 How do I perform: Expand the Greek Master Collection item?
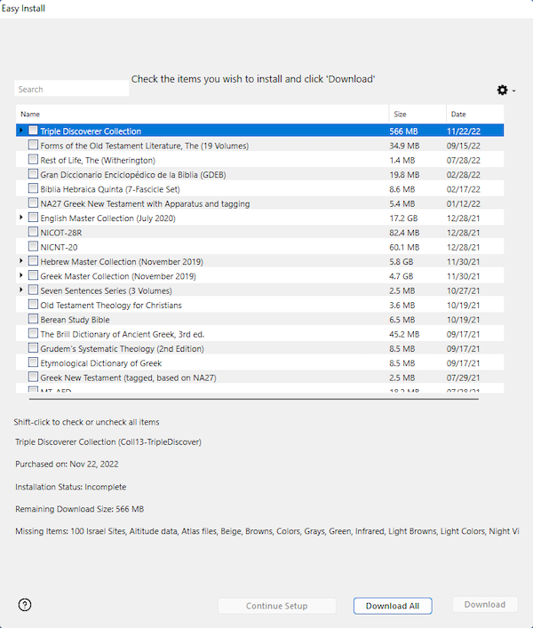[x=21, y=275]
